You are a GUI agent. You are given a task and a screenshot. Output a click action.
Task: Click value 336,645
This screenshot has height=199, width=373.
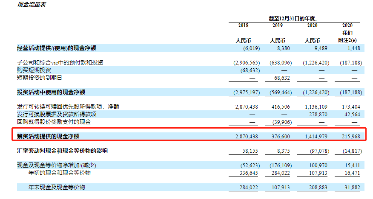249,173
